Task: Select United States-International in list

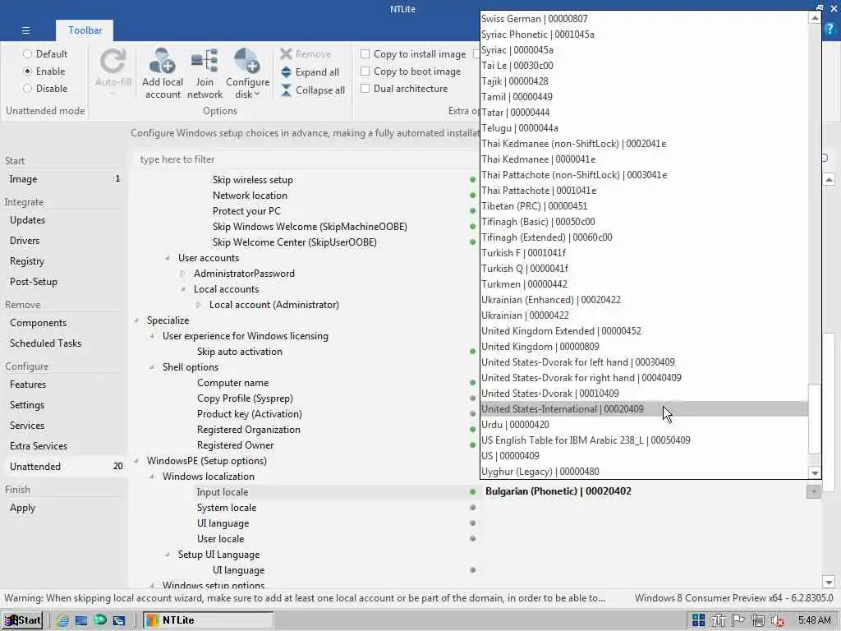Action: 644,409
